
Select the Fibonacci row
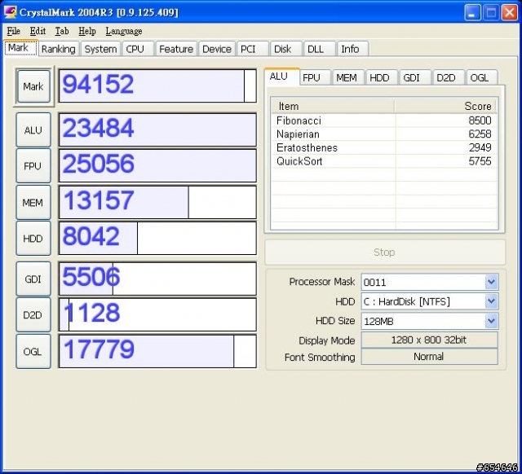pyautogui.click(x=384, y=121)
